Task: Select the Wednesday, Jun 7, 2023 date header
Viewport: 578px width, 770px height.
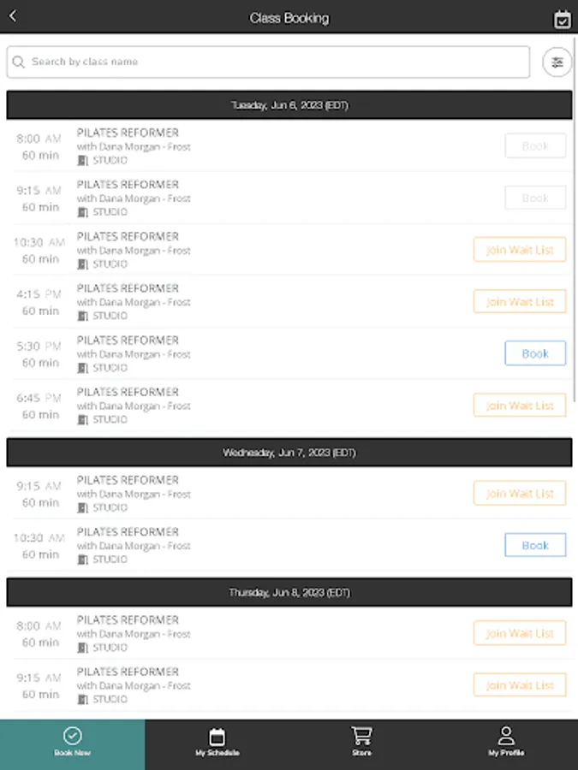Action: pos(289,453)
